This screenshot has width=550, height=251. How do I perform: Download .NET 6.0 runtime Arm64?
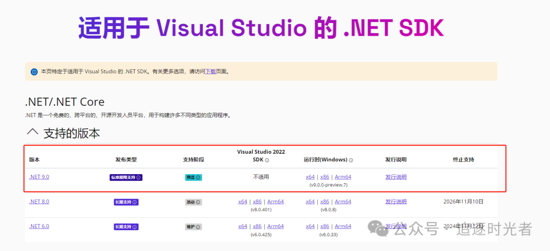(343, 226)
